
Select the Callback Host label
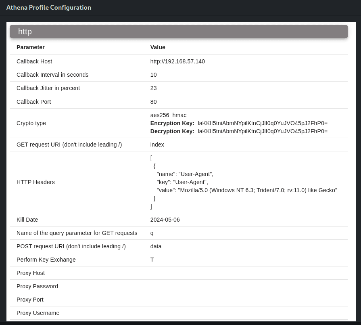coord(34,61)
